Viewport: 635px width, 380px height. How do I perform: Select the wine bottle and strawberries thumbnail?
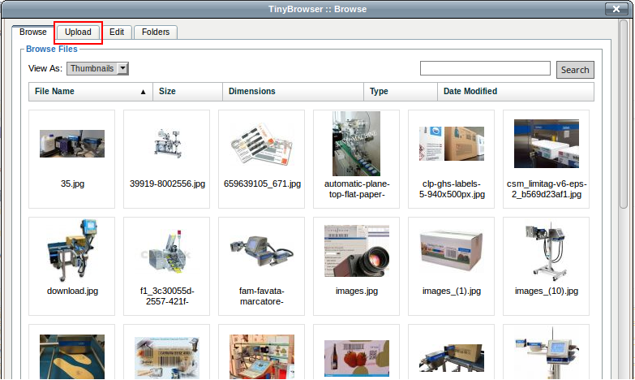click(x=356, y=359)
